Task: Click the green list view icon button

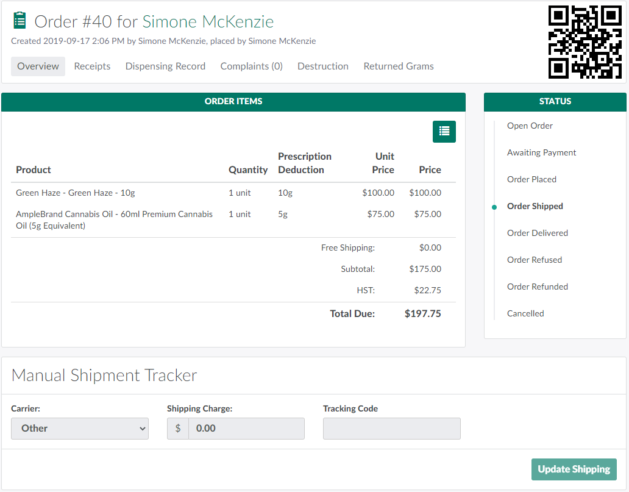Action: tap(444, 131)
